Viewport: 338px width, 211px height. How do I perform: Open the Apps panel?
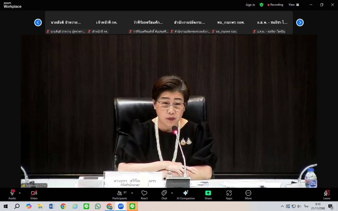pyautogui.click(x=229, y=193)
